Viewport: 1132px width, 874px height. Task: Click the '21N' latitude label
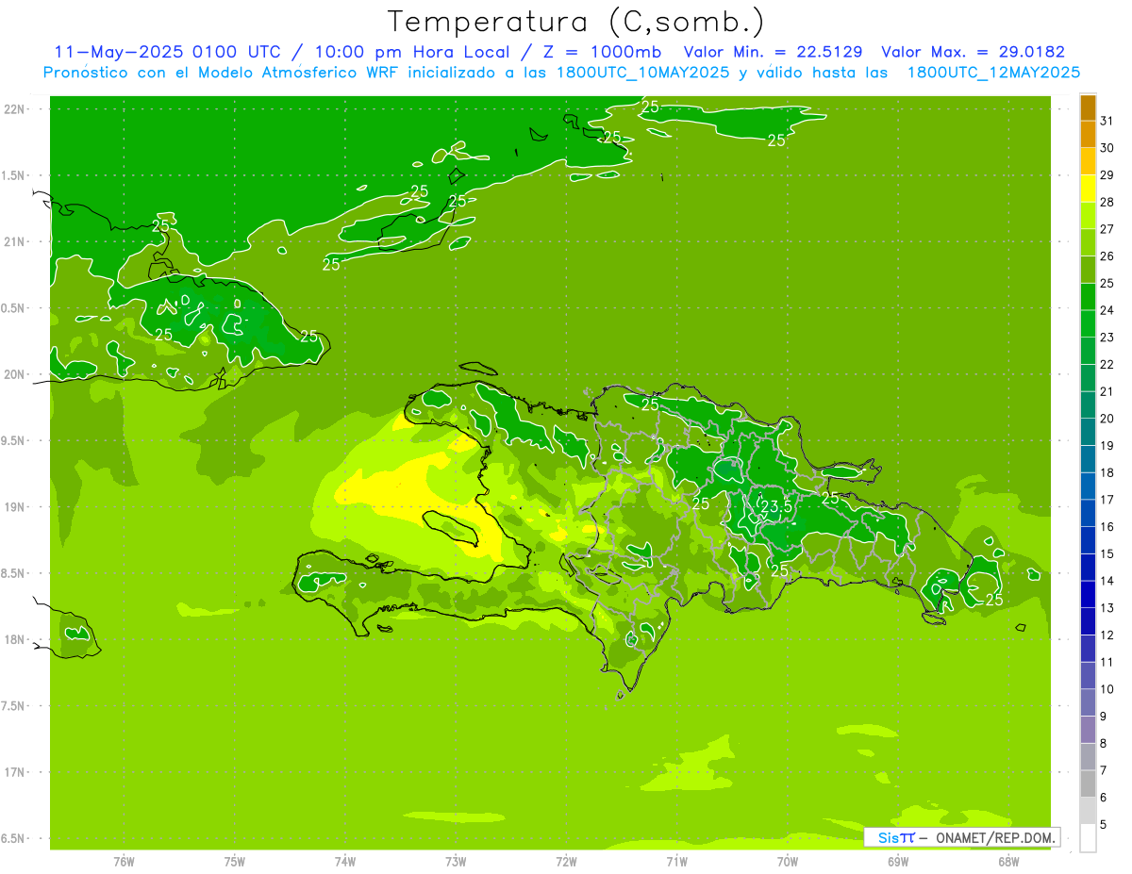14,241
